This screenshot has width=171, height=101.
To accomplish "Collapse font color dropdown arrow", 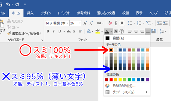I will pos(111,32).
